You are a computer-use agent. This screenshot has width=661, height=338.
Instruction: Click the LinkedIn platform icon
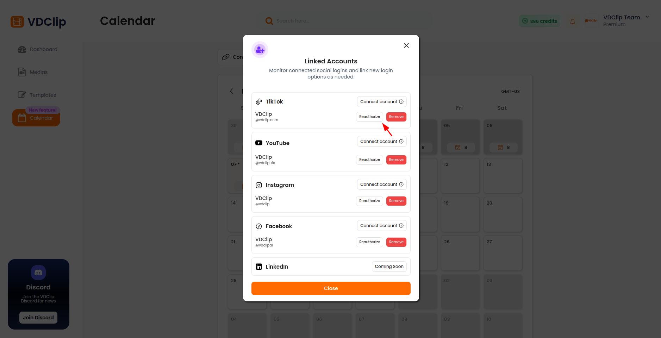click(259, 267)
